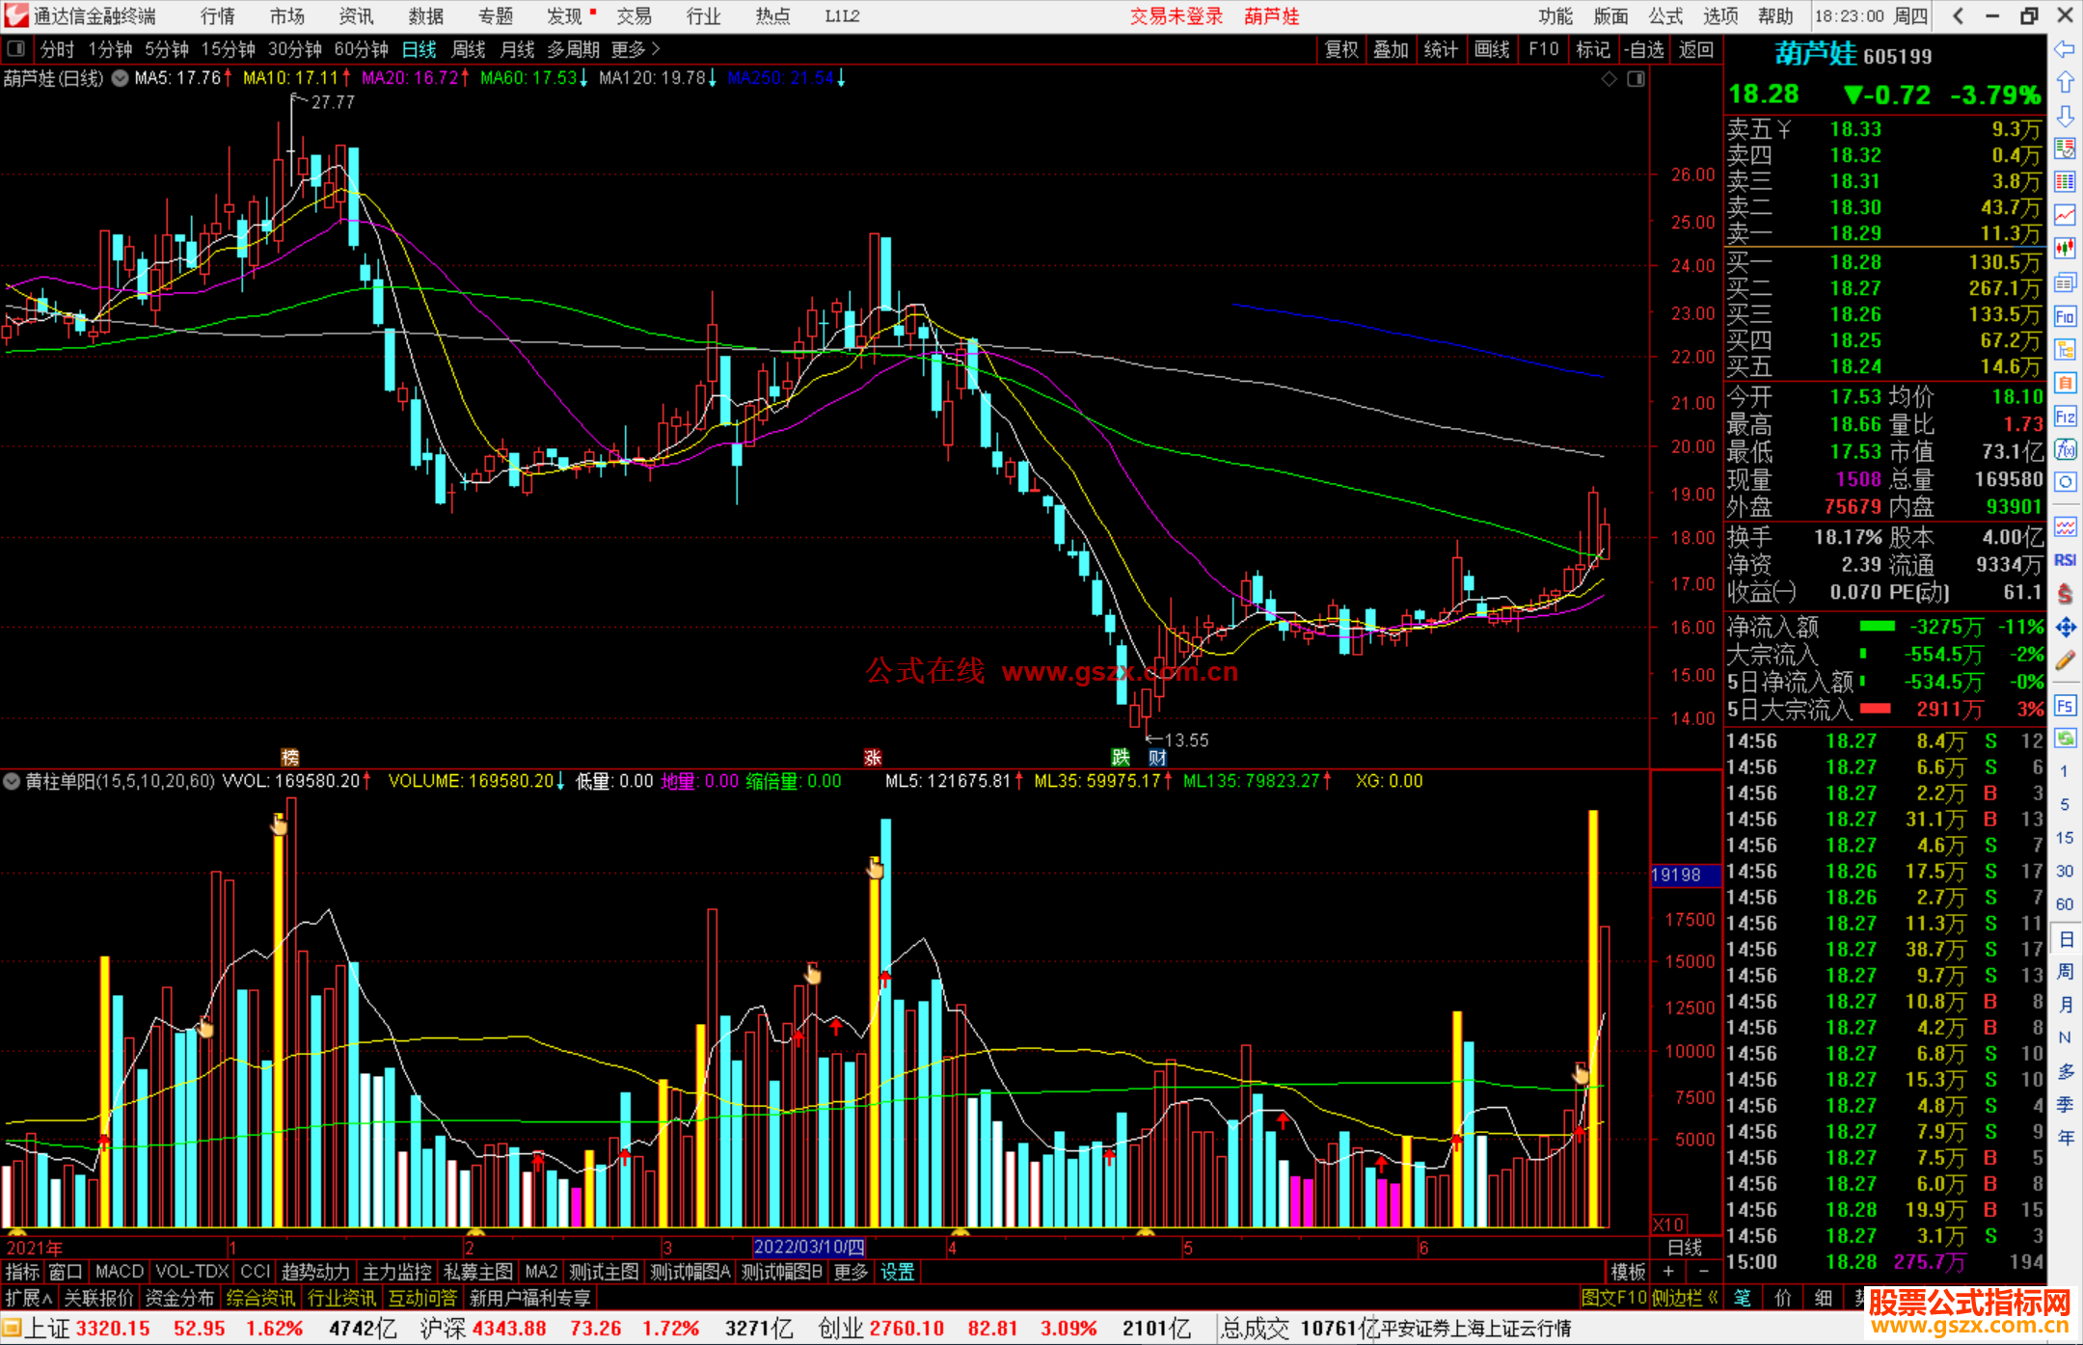
Task: Click the back navigation arrow in title bar
Action: [1957, 15]
